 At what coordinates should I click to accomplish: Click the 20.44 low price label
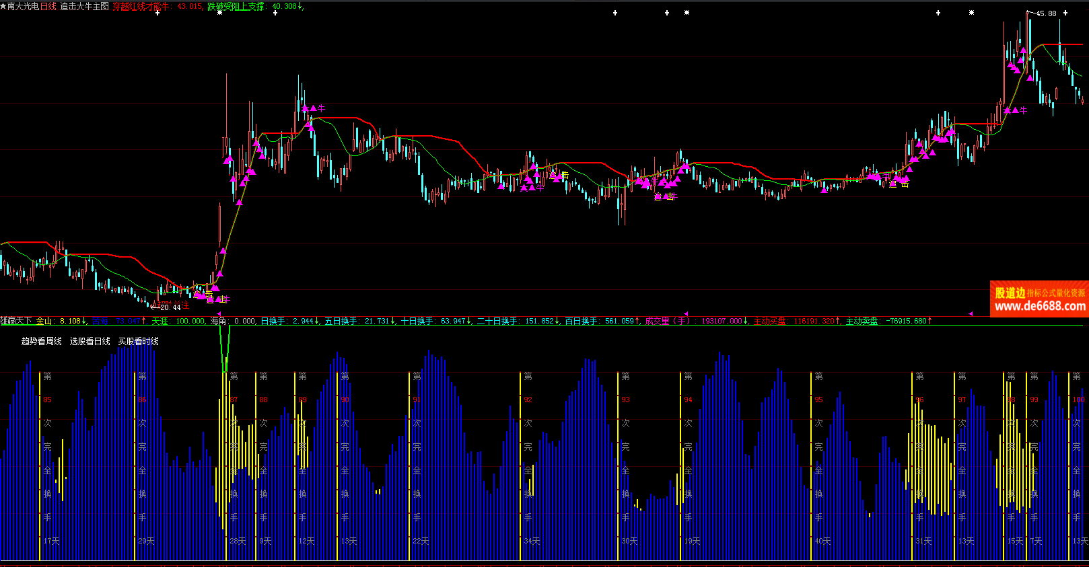click(x=170, y=307)
